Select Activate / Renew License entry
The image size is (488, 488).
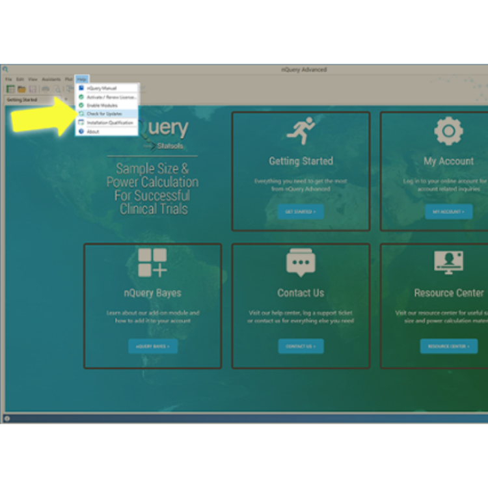pos(111,97)
